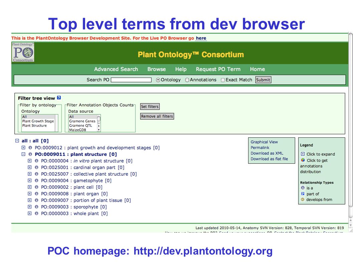353x265 pixels.
Task: Click is_a icon beside plant cell
Action: point(36,187)
